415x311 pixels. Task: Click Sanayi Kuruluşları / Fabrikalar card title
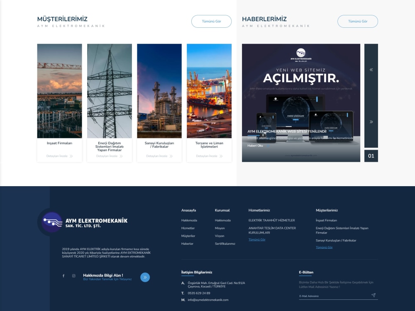pyautogui.click(x=159, y=145)
